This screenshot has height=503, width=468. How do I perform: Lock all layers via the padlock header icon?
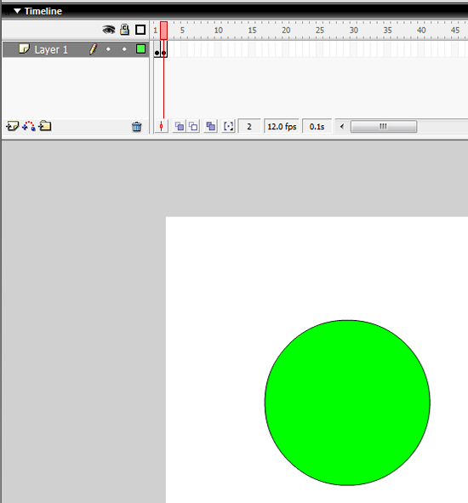pyautogui.click(x=124, y=30)
